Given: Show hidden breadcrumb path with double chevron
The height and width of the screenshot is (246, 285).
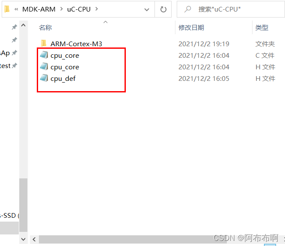Looking at the screenshot, I should (16, 9).
